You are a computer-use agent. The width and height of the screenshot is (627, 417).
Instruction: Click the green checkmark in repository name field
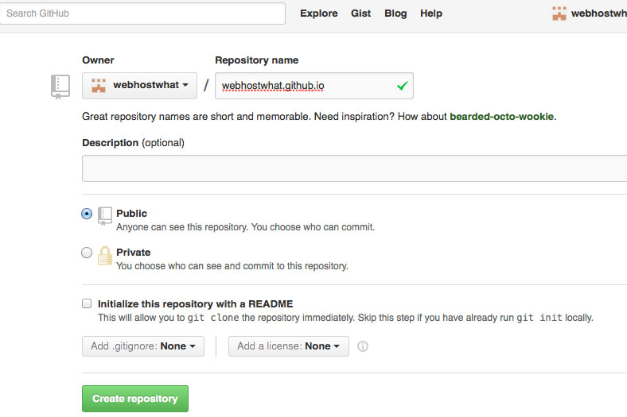pyautogui.click(x=403, y=86)
